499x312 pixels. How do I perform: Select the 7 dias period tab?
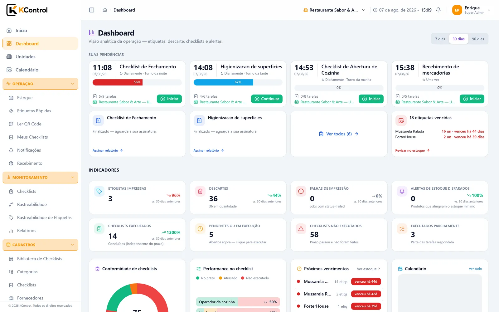pyautogui.click(x=440, y=39)
